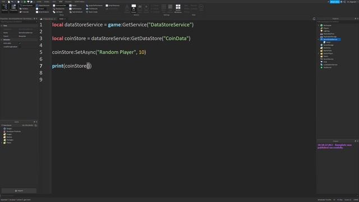
Task: Click the Import button in Game panel
Action: click(19, 191)
